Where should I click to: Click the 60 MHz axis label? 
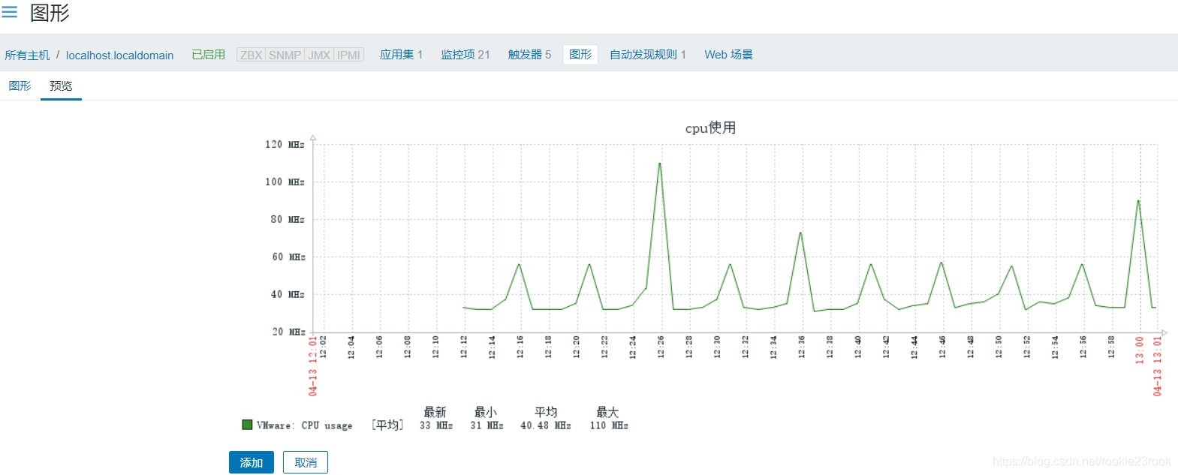pyautogui.click(x=287, y=257)
